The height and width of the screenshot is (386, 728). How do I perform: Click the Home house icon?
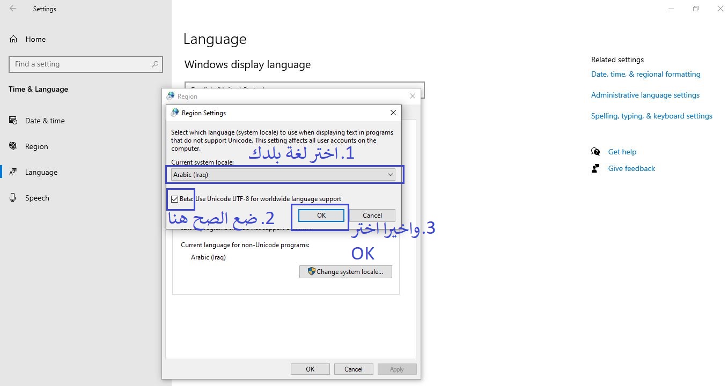[x=13, y=39]
